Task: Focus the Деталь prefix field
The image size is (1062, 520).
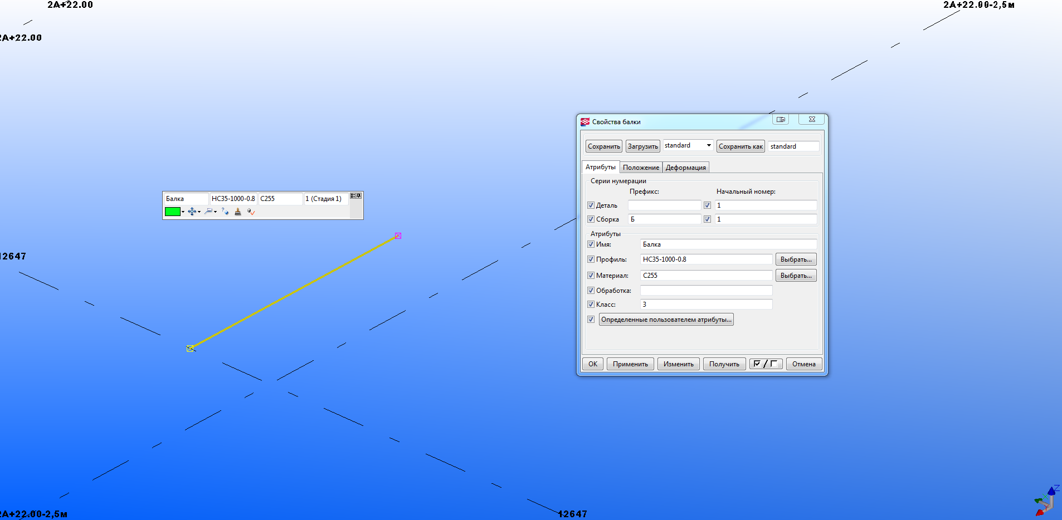Action: point(665,205)
